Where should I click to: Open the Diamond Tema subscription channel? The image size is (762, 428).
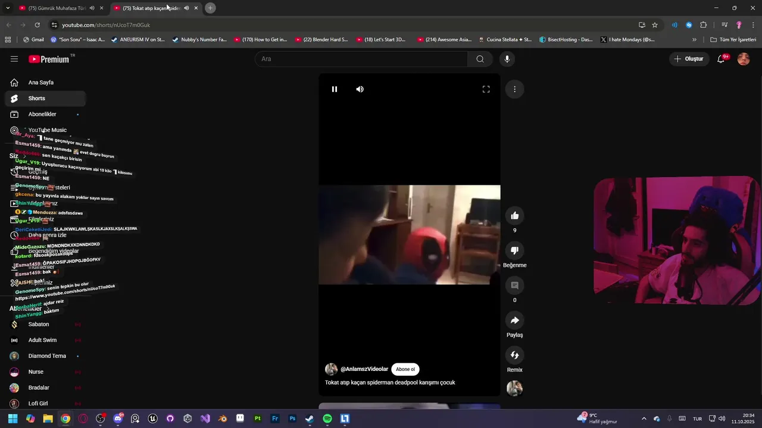(x=45, y=356)
